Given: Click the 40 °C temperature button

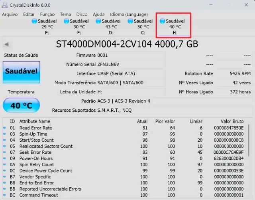Looking at the screenshot, I should pos(21,105).
